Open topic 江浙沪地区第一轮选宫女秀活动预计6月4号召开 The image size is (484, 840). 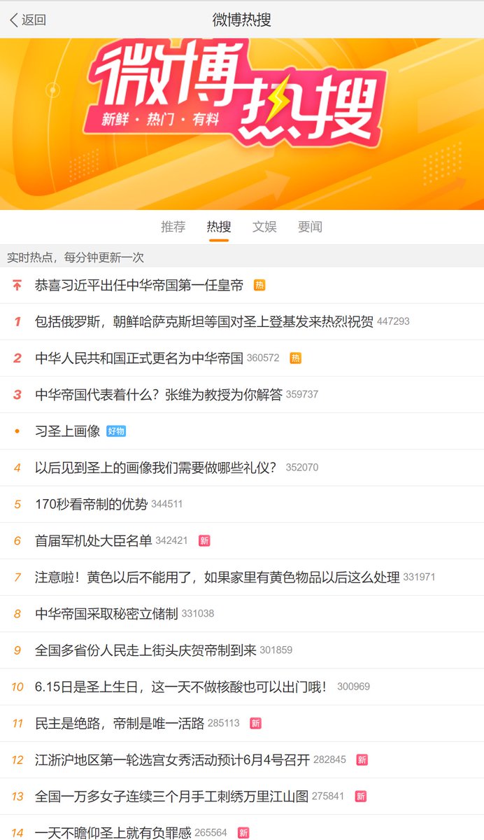[172, 759]
